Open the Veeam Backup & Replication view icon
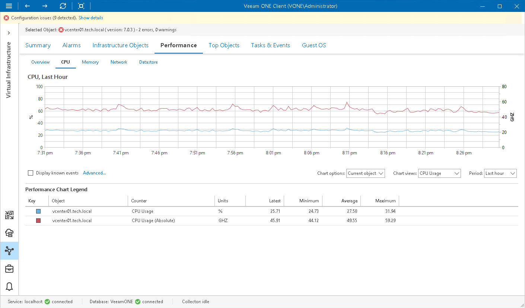The image size is (525, 308). pyautogui.click(x=9, y=215)
